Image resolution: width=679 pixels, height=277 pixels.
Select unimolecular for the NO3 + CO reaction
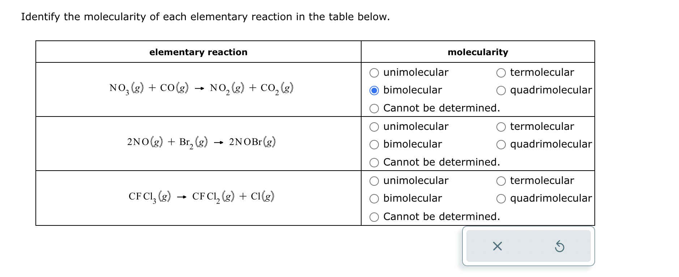click(374, 72)
